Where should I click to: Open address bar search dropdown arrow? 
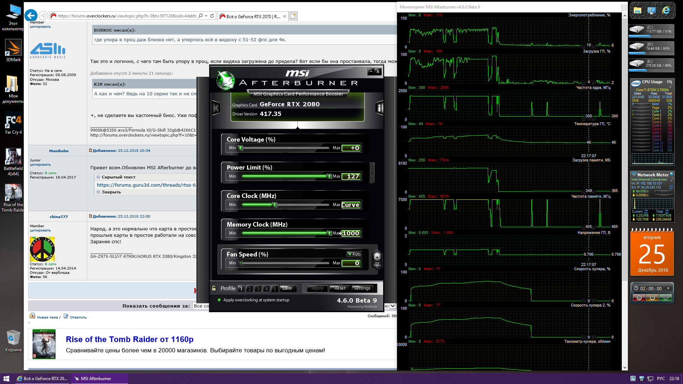coord(206,16)
